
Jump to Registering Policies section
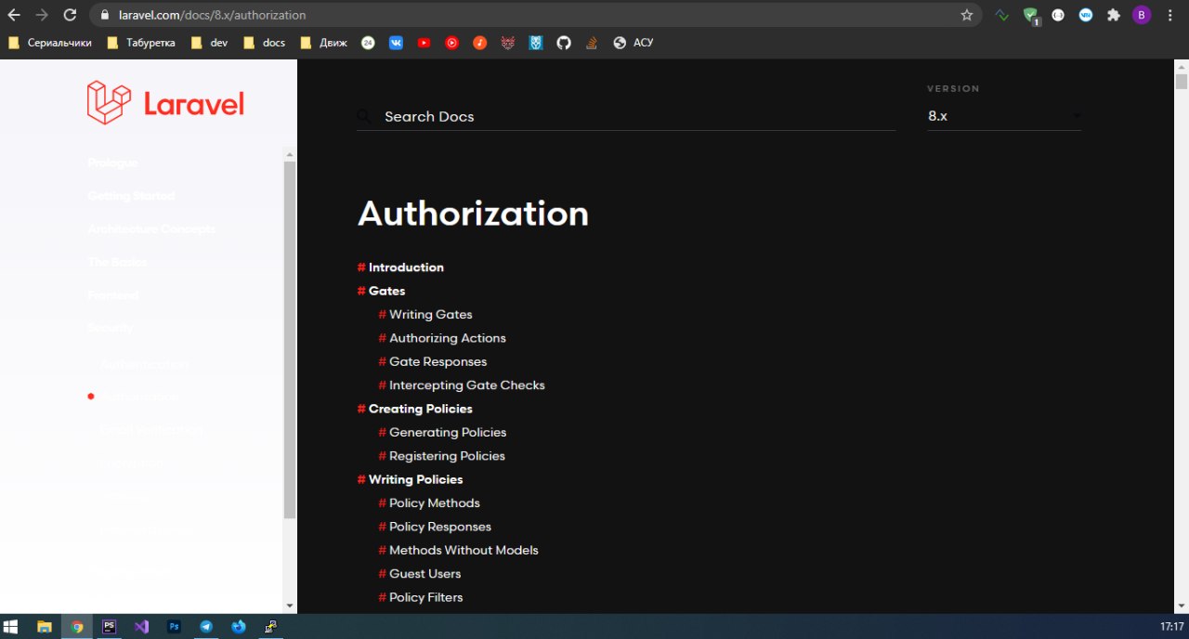(x=447, y=456)
